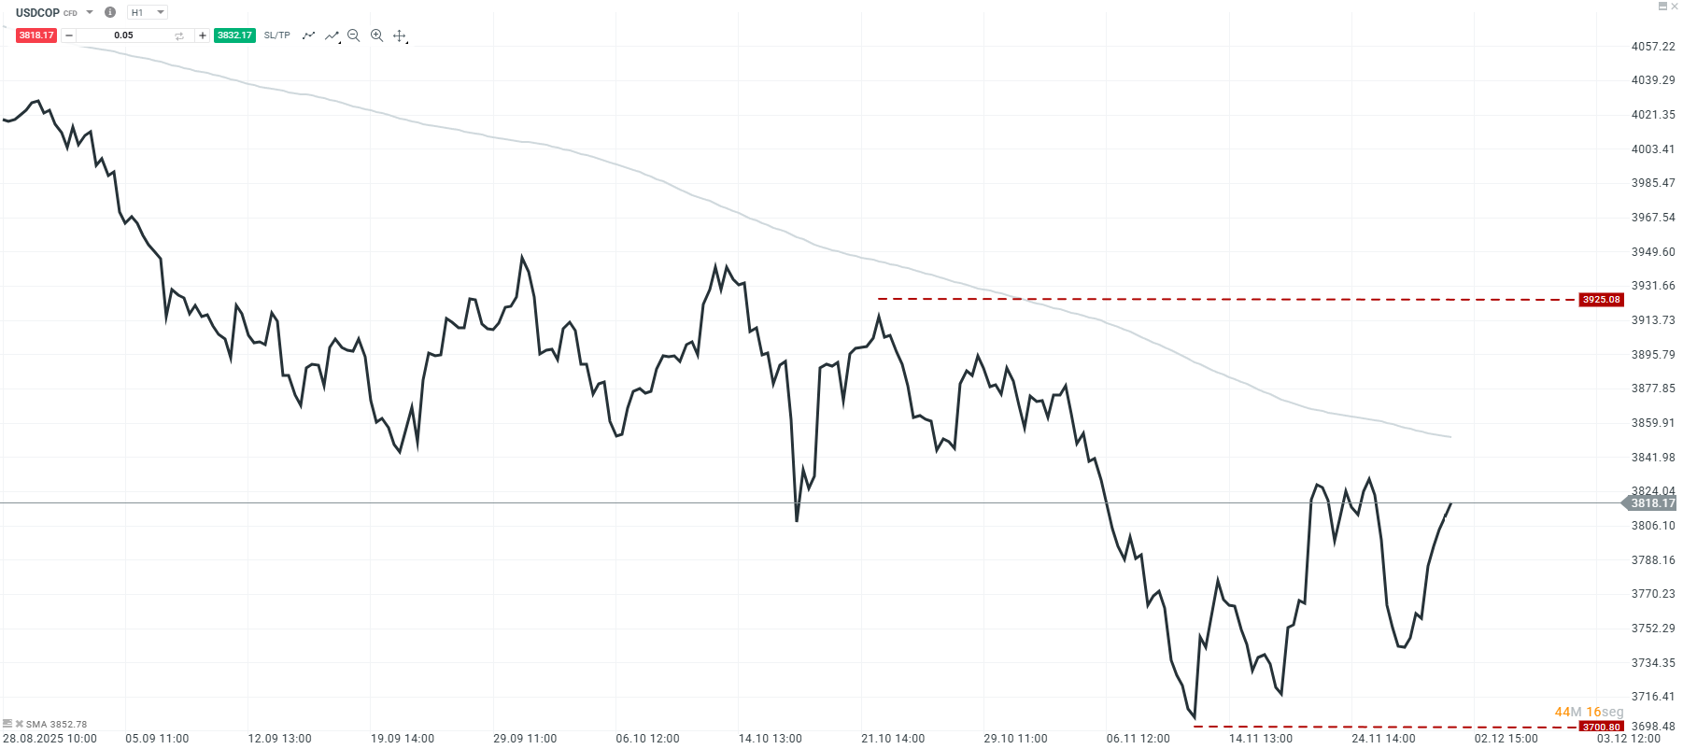1683x749 pixels.
Task: Remove the SMA indicator with the X icon
Action: point(19,724)
